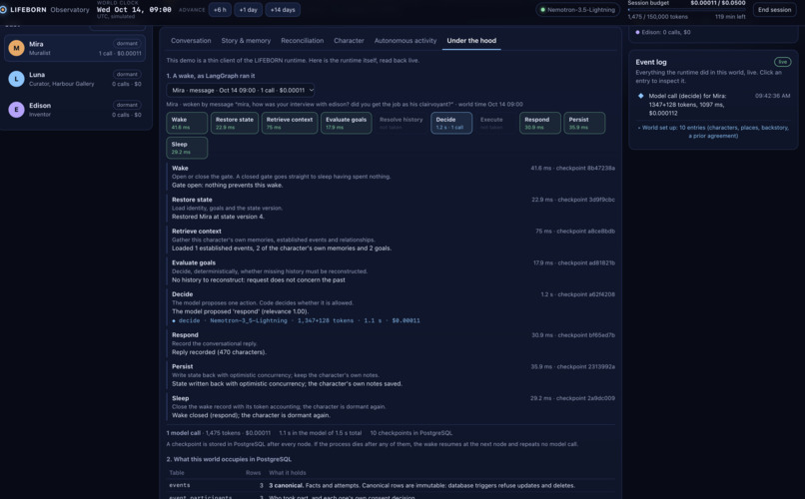
Task: Advance world clock by +1 day
Action: (x=248, y=10)
